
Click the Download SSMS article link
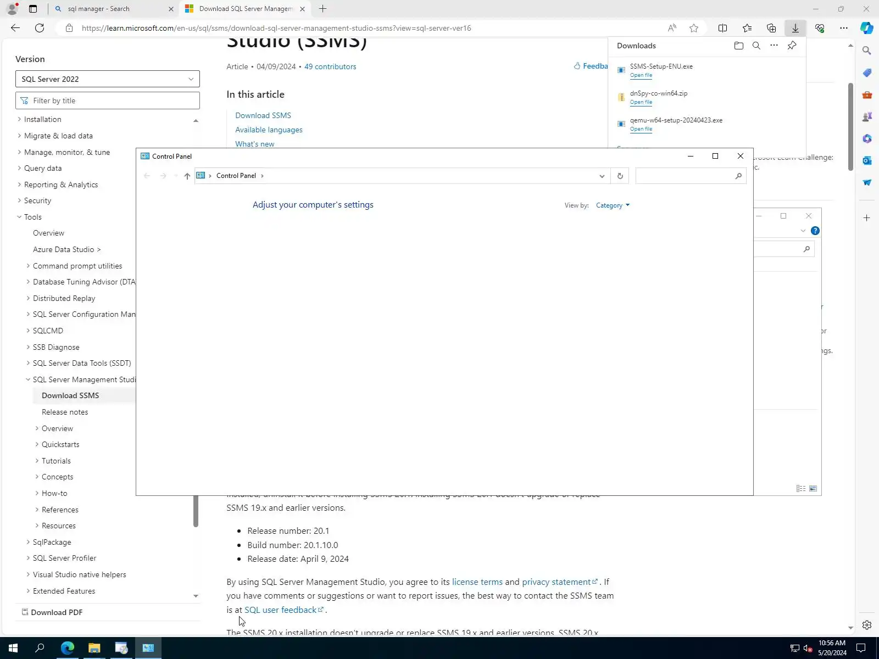[x=263, y=115]
